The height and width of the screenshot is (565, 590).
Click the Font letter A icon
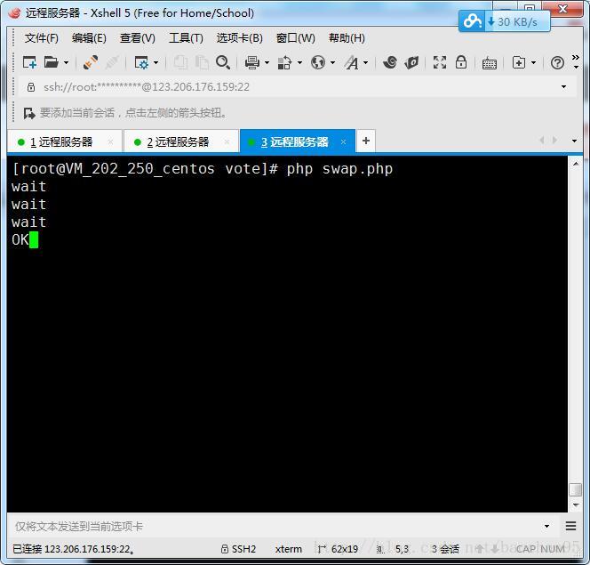pos(352,62)
